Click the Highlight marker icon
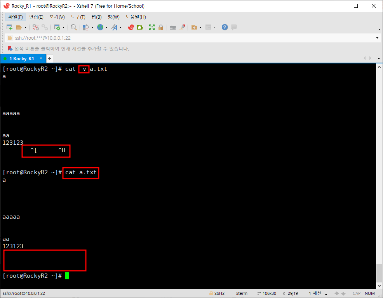383x298 pixels. (182, 27)
